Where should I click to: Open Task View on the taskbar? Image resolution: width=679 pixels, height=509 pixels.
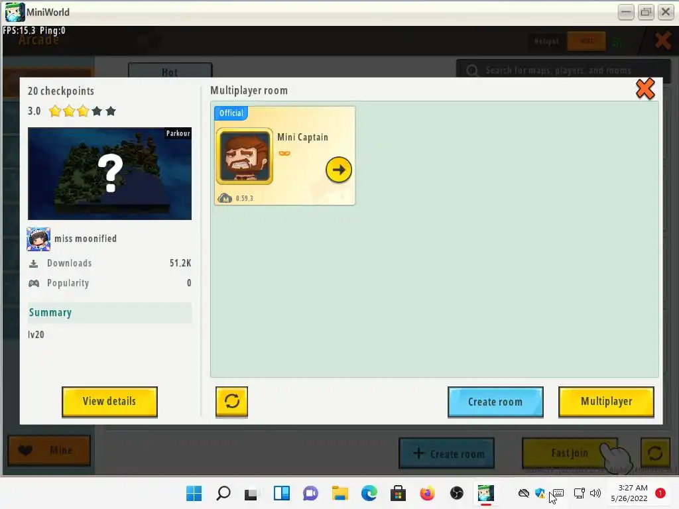[x=253, y=493]
